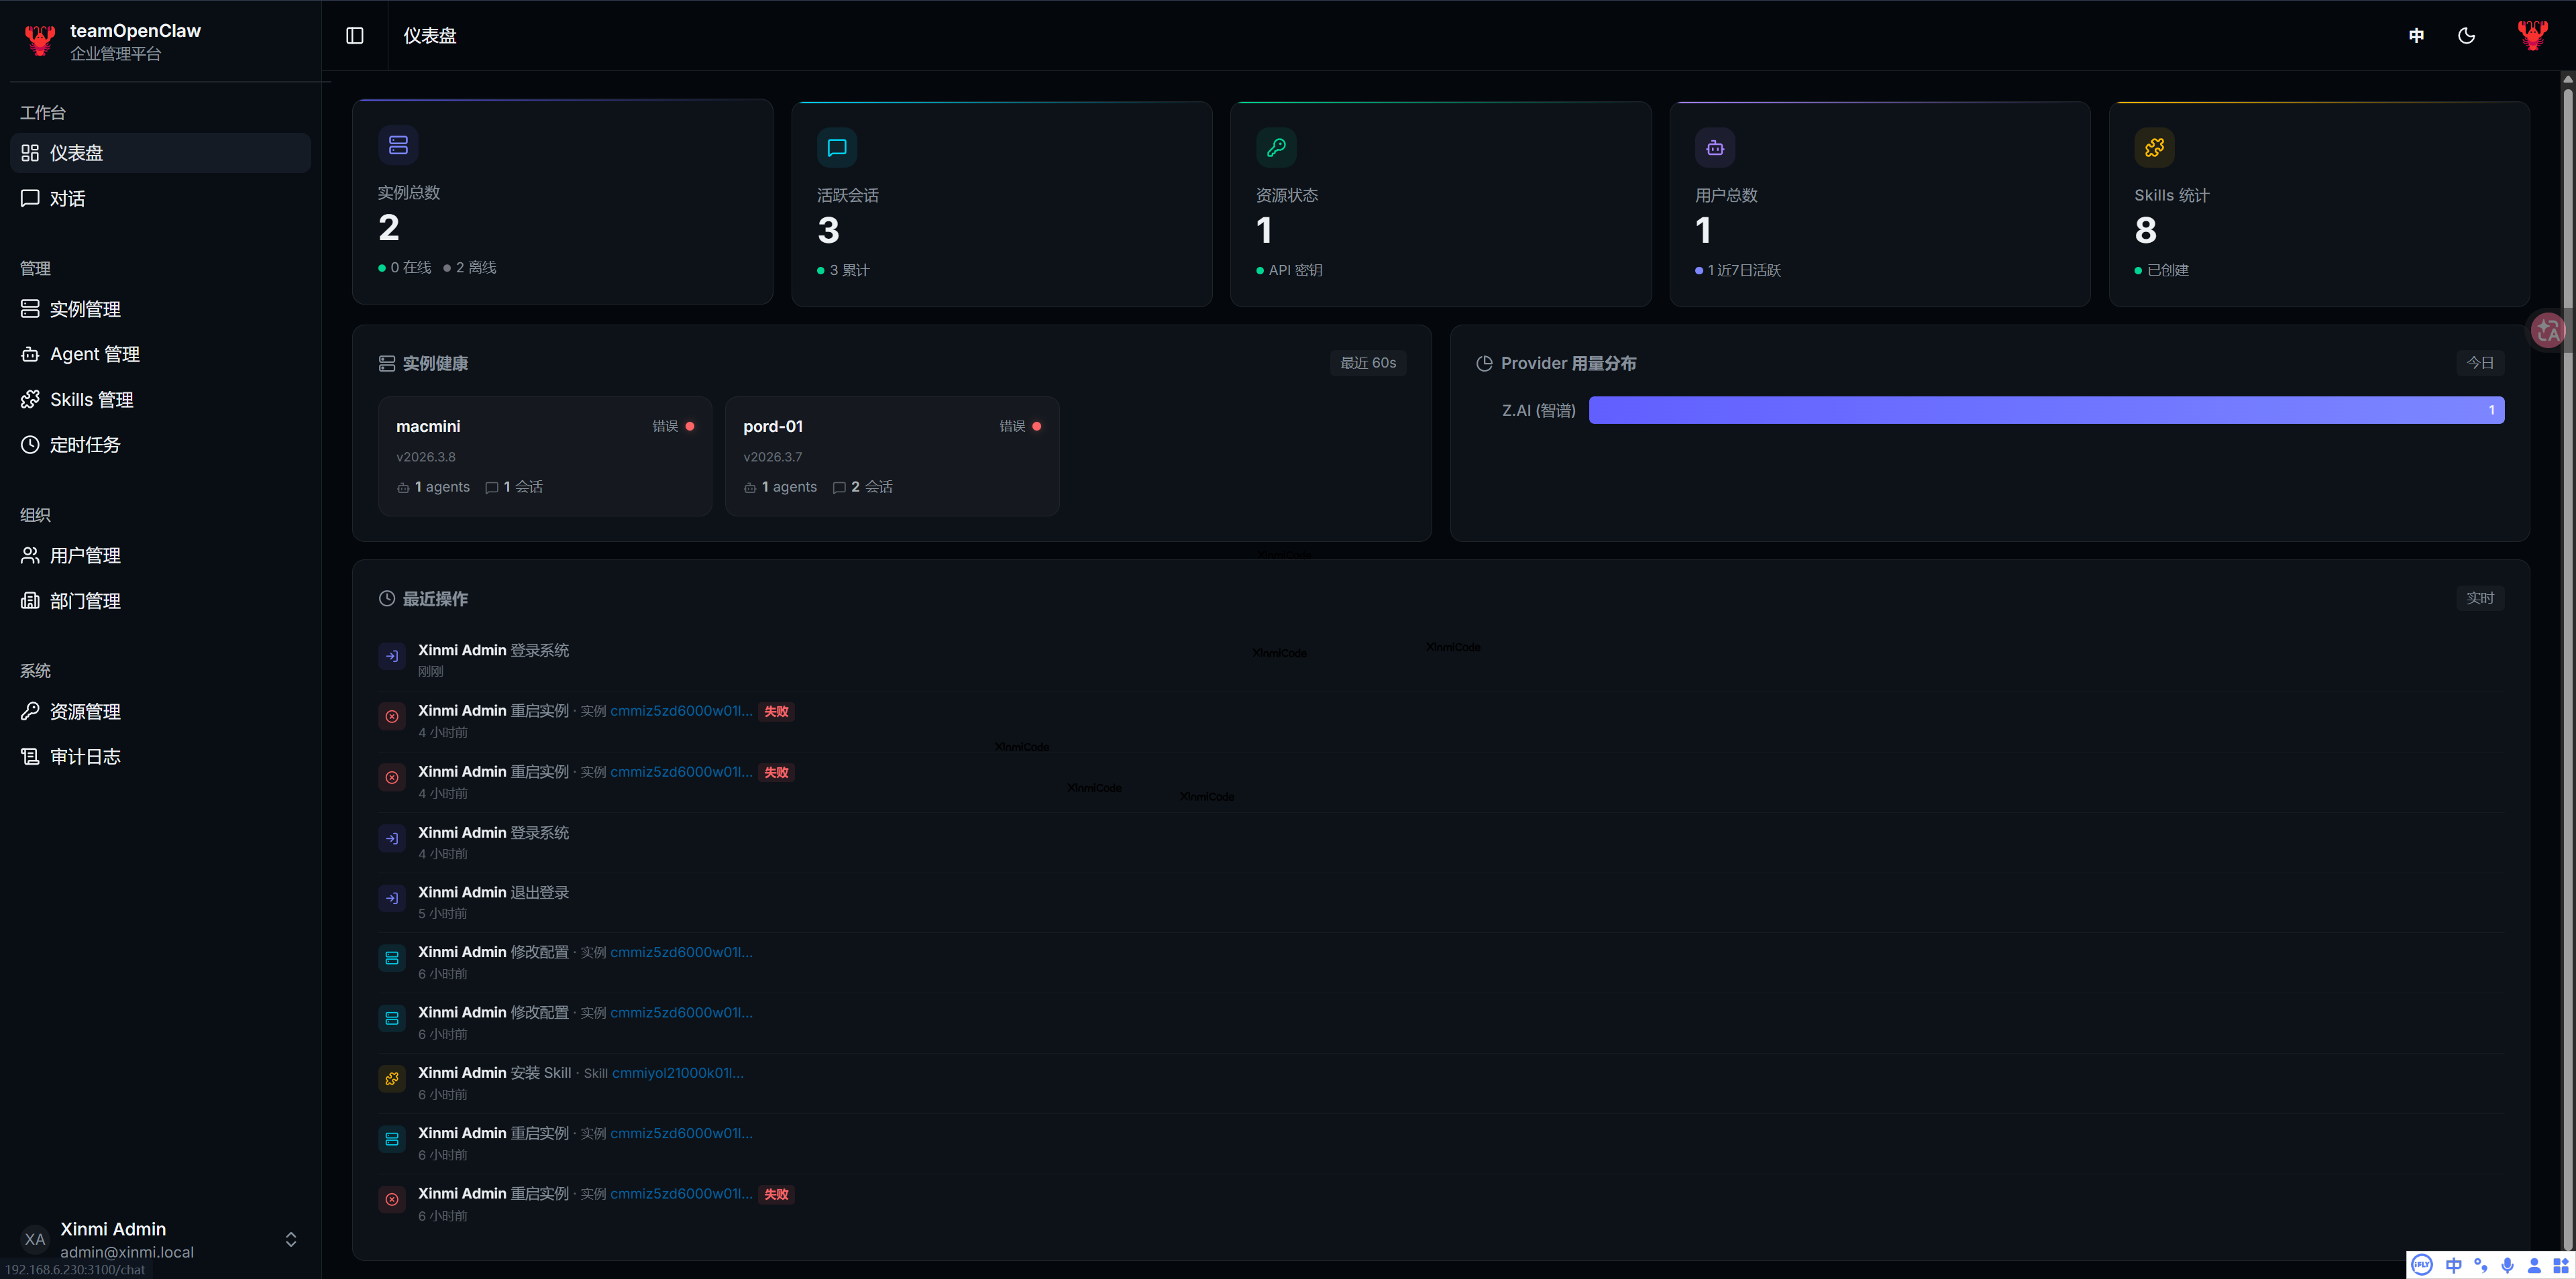Screen dimensions: 2576x1279
Task: Click the lobster avatar in top right corner
Action: pyautogui.click(x=2532, y=34)
